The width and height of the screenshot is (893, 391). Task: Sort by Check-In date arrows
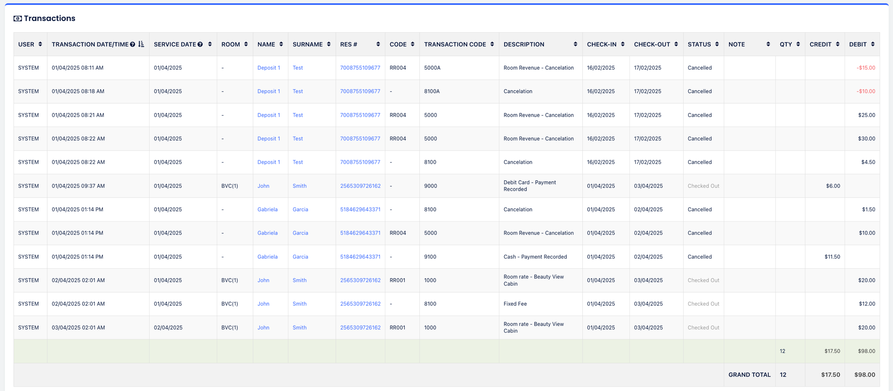click(x=622, y=44)
